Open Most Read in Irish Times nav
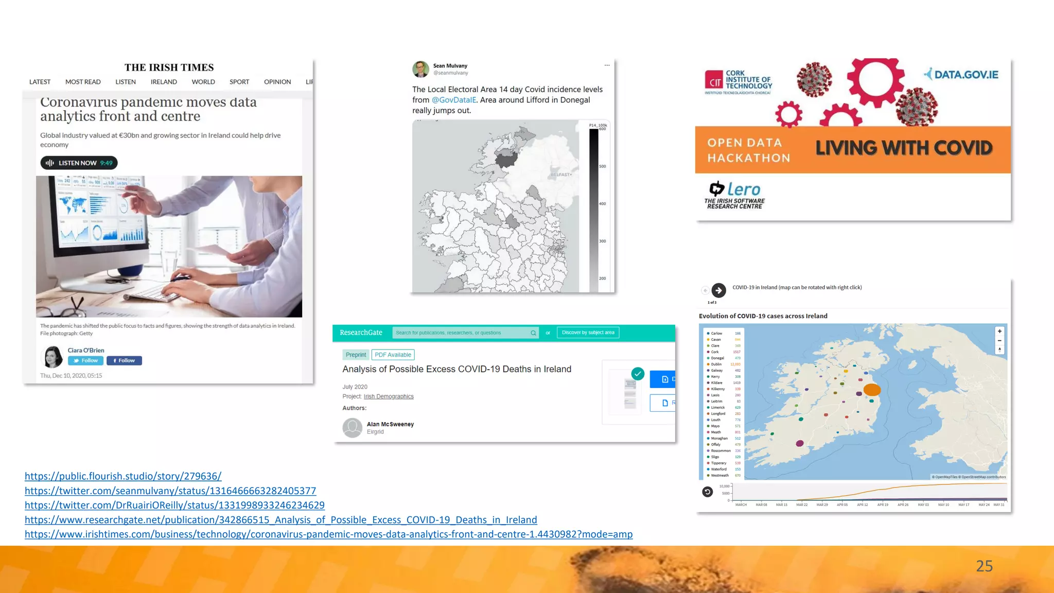The image size is (1054, 593). click(83, 82)
